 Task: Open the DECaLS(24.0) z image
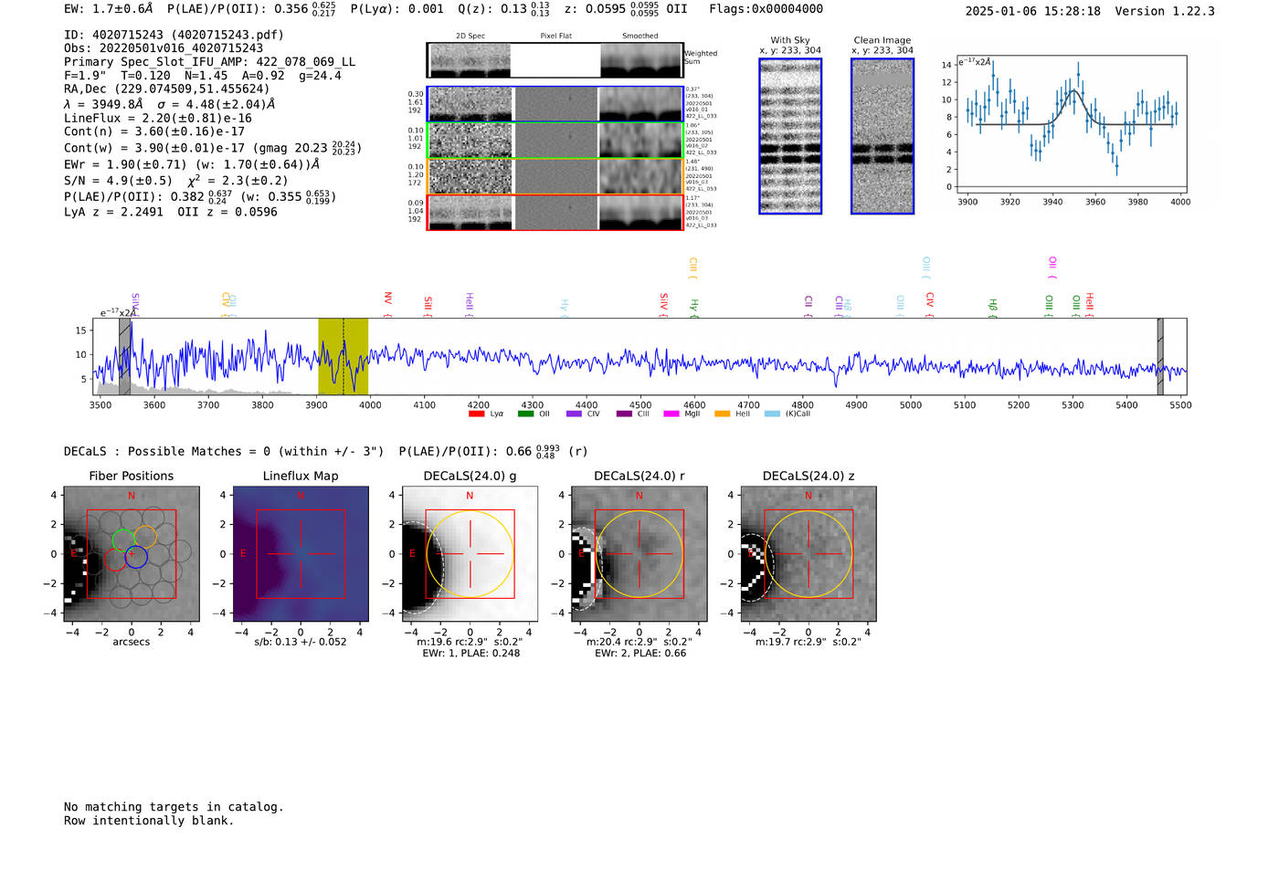[x=808, y=554]
